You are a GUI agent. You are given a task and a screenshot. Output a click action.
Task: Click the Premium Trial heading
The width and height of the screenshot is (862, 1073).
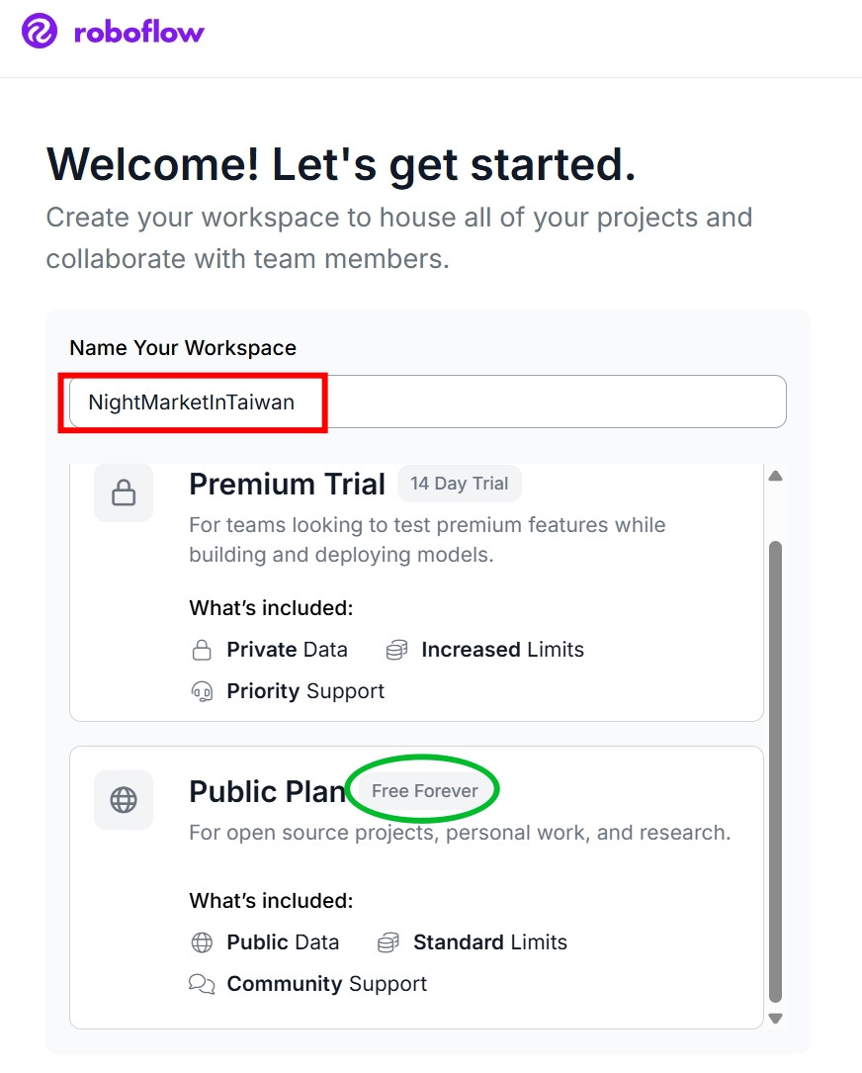coord(287,485)
